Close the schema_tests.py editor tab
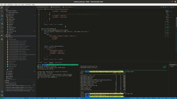This screenshot has width=177, height=99. tap(74, 7)
